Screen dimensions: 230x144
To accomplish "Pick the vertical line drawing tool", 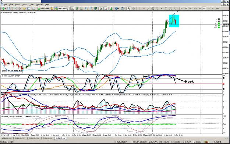I will pyautogui.click(x=139, y=8).
